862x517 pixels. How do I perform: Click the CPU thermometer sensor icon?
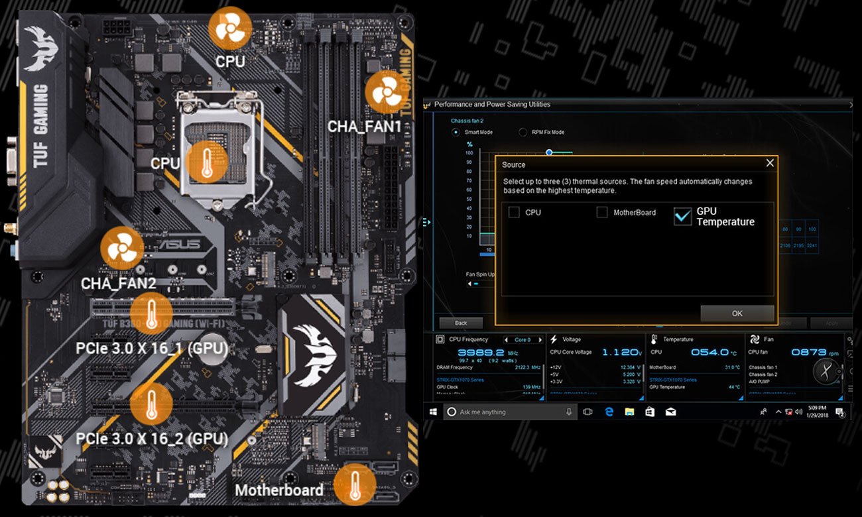pyautogui.click(x=206, y=161)
